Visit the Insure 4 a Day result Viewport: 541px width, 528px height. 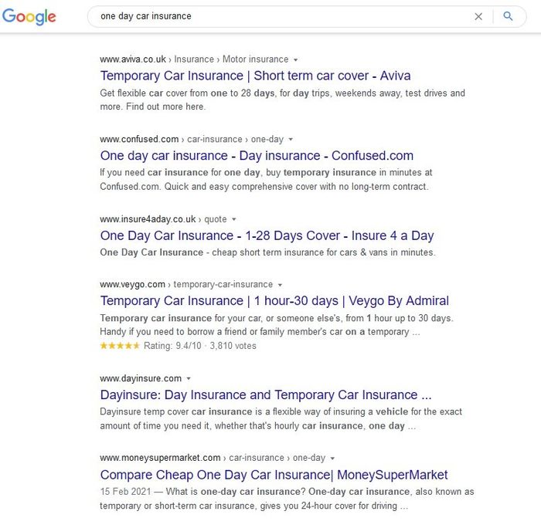click(x=267, y=236)
